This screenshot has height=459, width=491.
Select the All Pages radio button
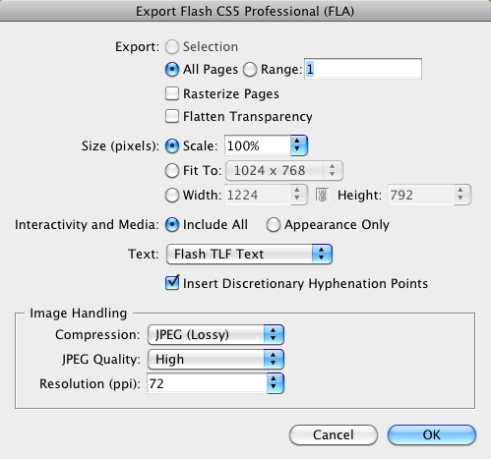click(x=172, y=70)
